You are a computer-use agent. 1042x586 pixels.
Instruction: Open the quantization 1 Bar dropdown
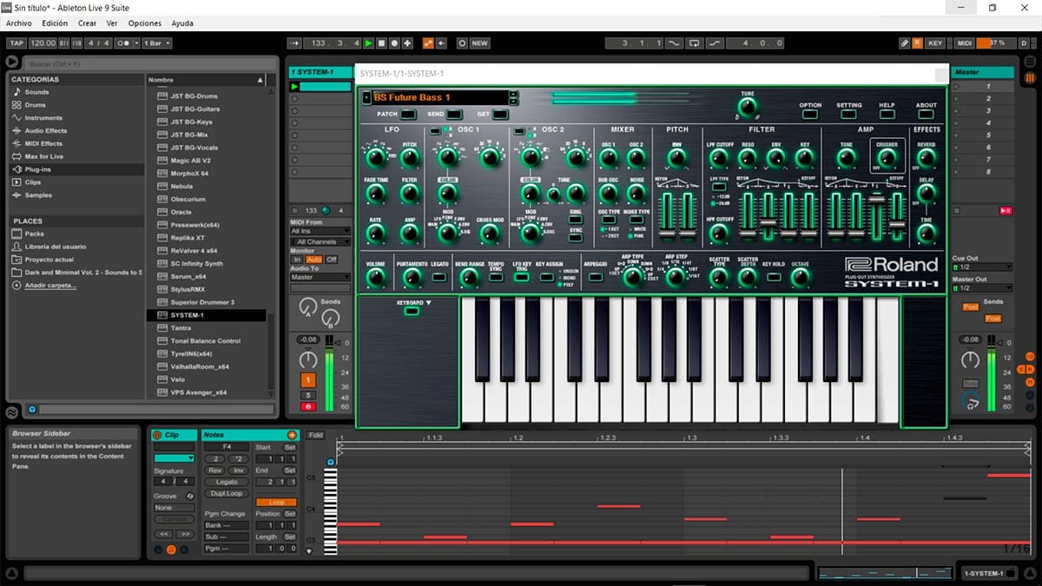click(156, 43)
